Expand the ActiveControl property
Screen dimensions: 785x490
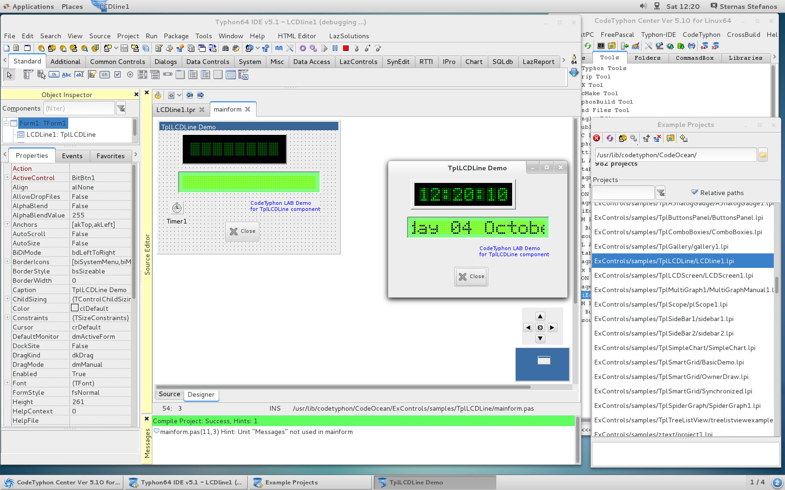click(7, 177)
